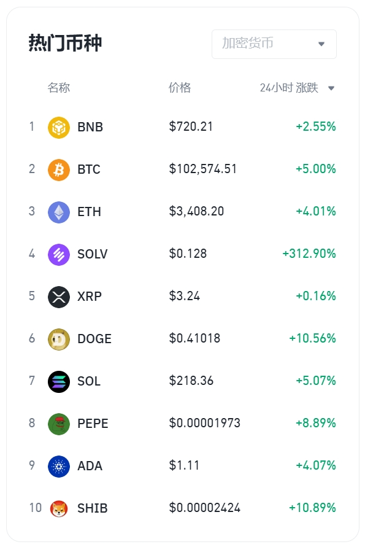365x547 pixels.
Task: Select the SHIB coin icon
Action: (58, 509)
